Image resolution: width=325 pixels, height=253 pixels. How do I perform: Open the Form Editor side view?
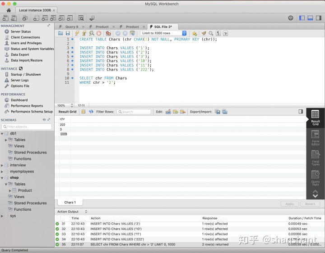315,138
